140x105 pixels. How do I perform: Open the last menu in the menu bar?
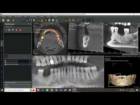click(x=55, y=17)
